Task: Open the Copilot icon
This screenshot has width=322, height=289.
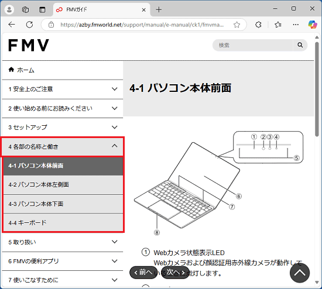Action: pos(313,25)
